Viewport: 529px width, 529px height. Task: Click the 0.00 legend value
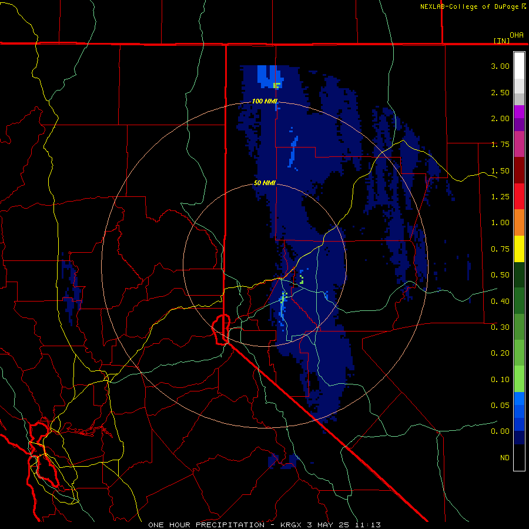[x=500, y=431]
